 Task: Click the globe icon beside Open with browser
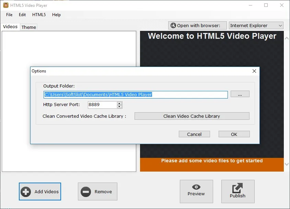[173, 25]
